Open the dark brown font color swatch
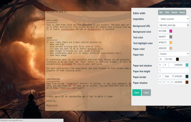The image size is (191, 122). pyautogui.click(x=177, y=59)
